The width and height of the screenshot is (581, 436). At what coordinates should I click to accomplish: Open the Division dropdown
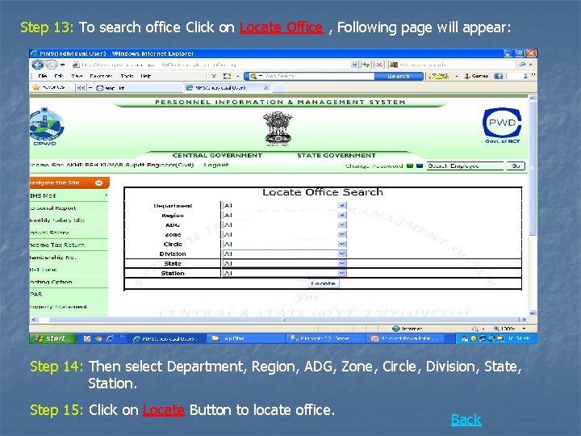pyautogui.click(x=341, y=254)
